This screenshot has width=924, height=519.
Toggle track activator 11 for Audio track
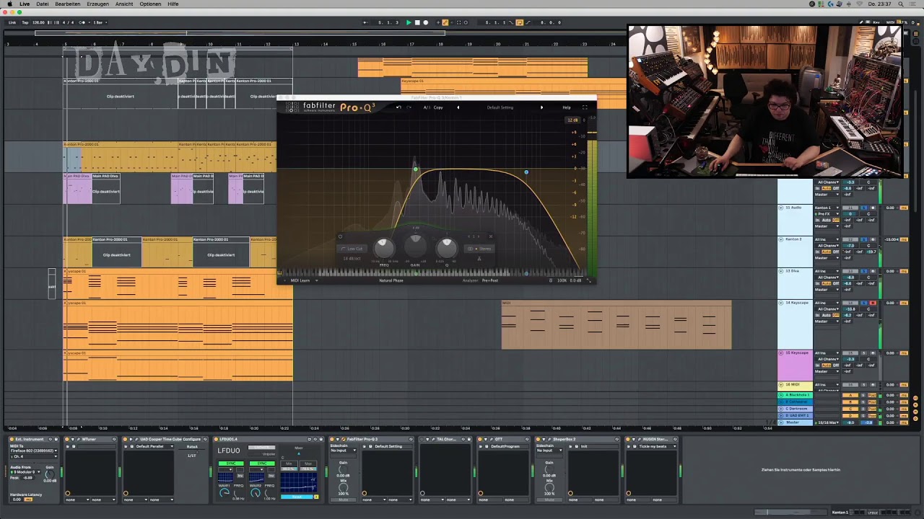851,208
